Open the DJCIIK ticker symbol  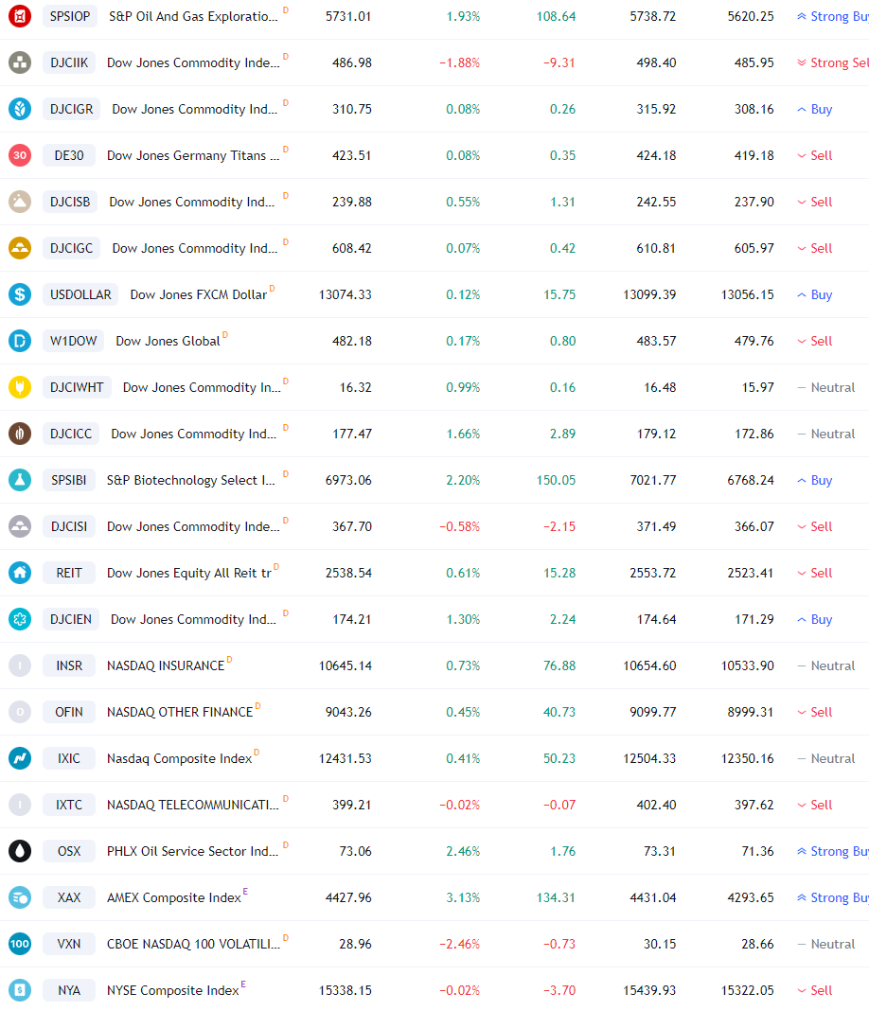coord(69,62)
